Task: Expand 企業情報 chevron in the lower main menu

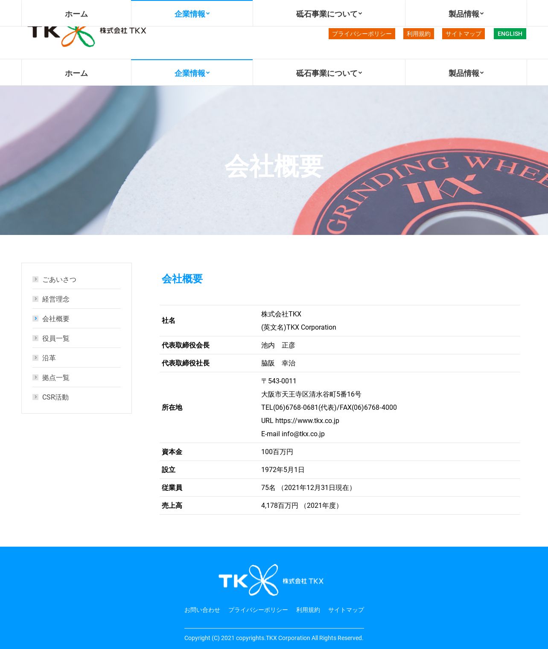Action: tap(208, 73)
